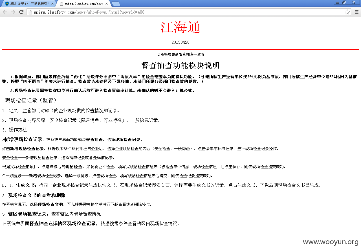
Task: Click the last line starting 在系统主界面督查抽查
Action: (91, 223)
